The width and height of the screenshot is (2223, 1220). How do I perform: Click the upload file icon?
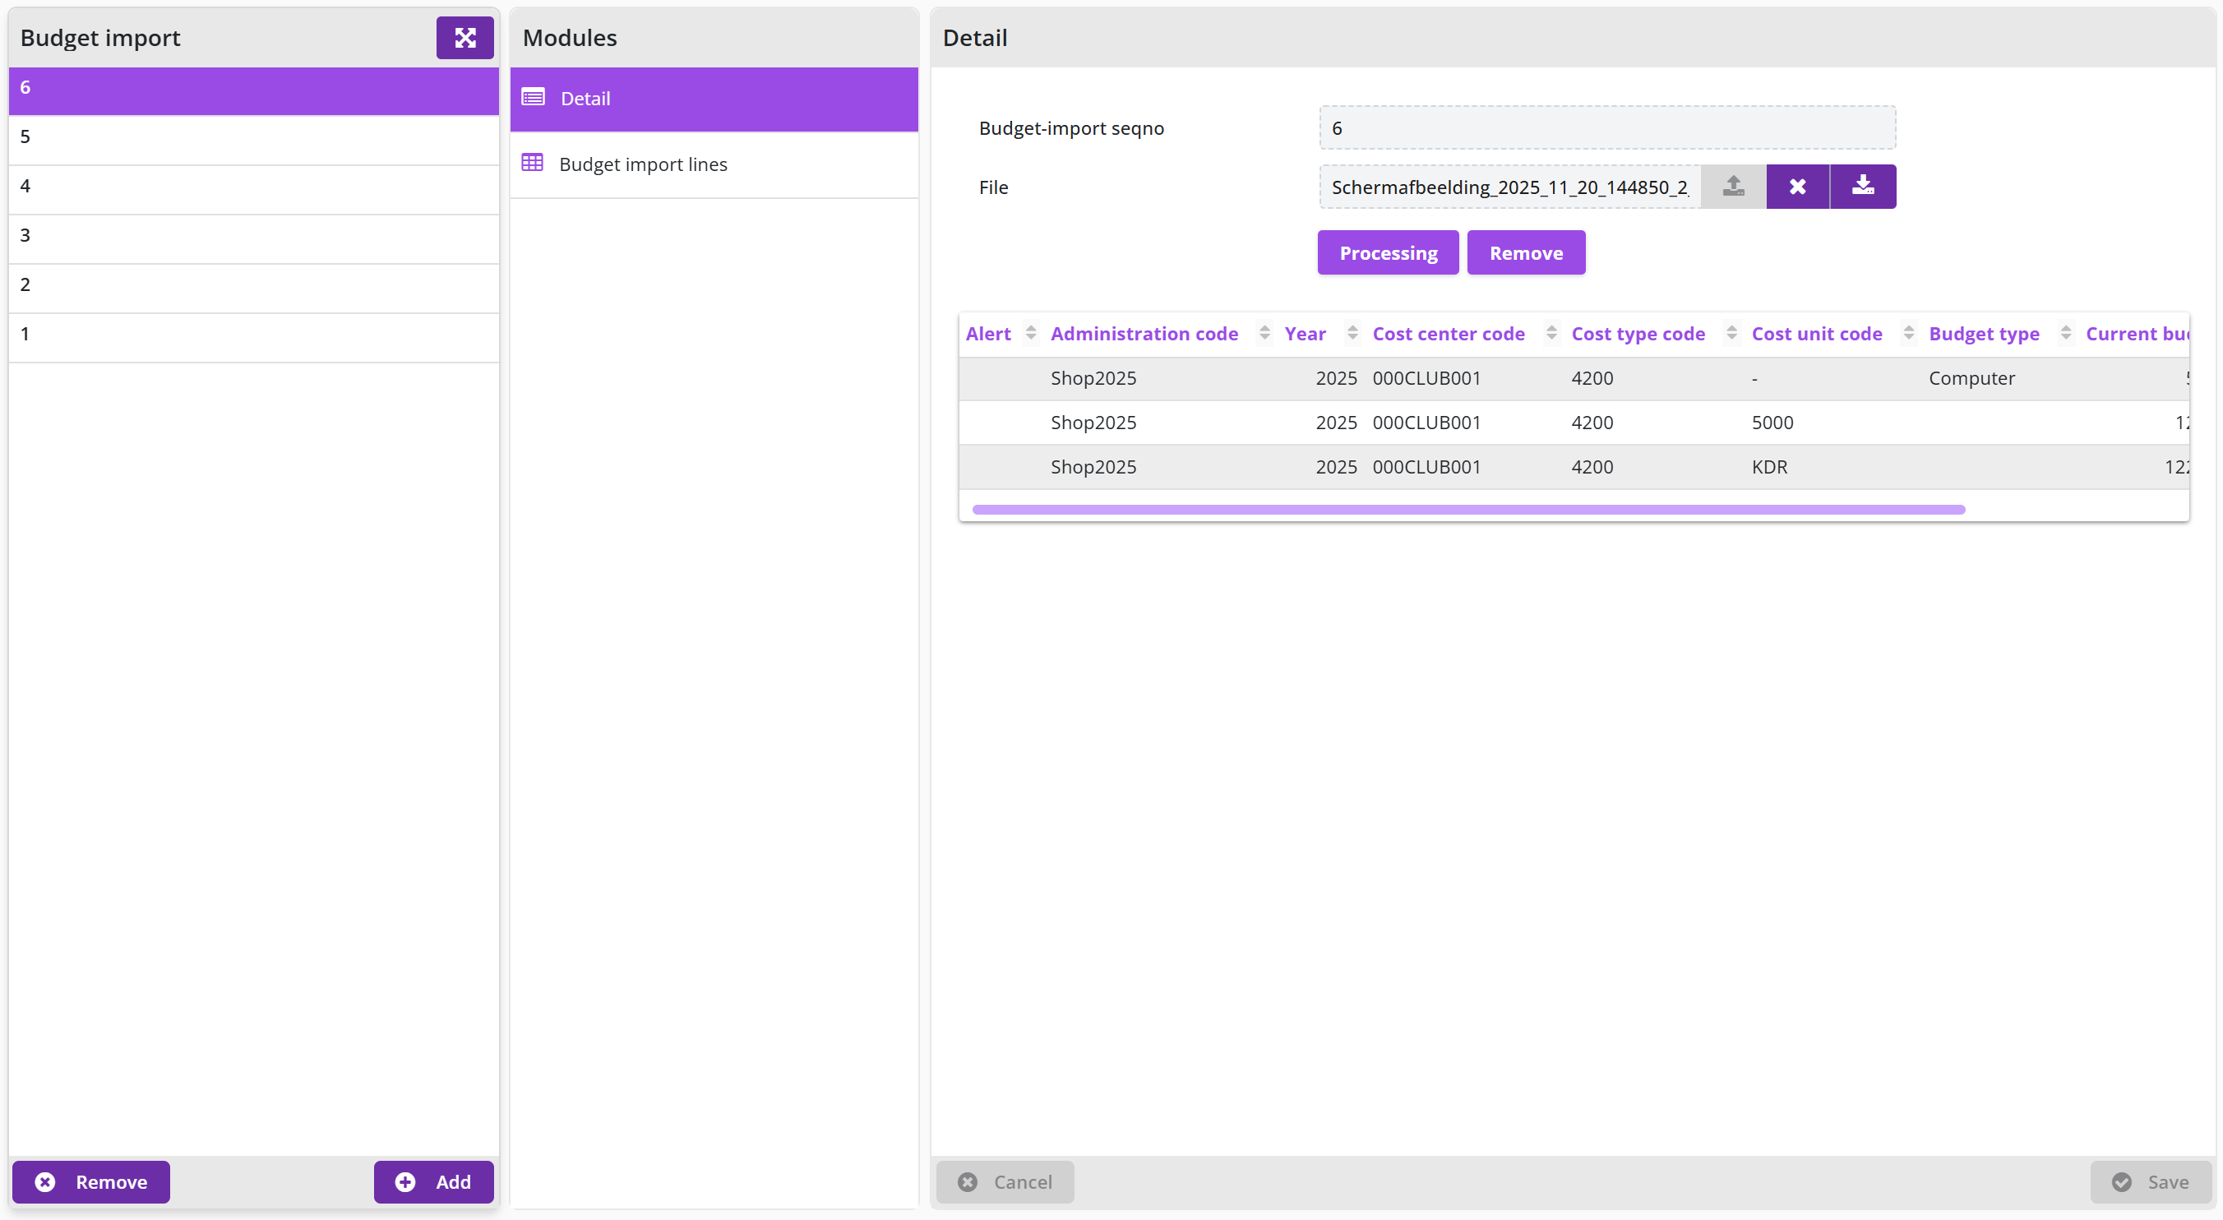pos(1733,187)
